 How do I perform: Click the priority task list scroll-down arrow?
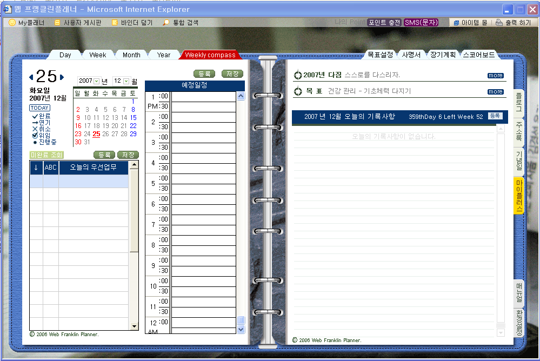coord(134,326)
